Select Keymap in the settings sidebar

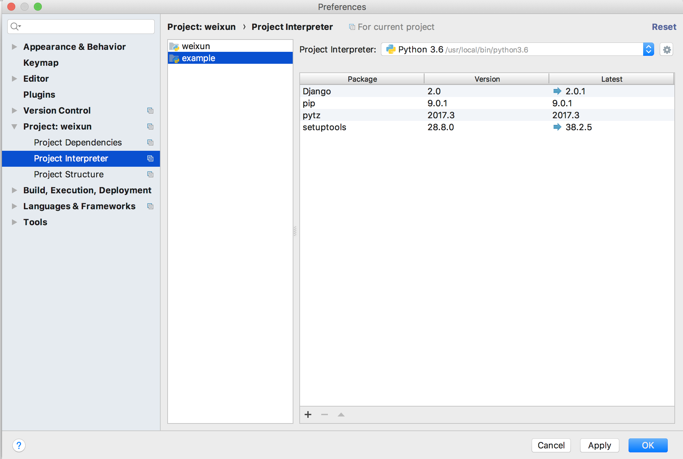pos(41,63)
